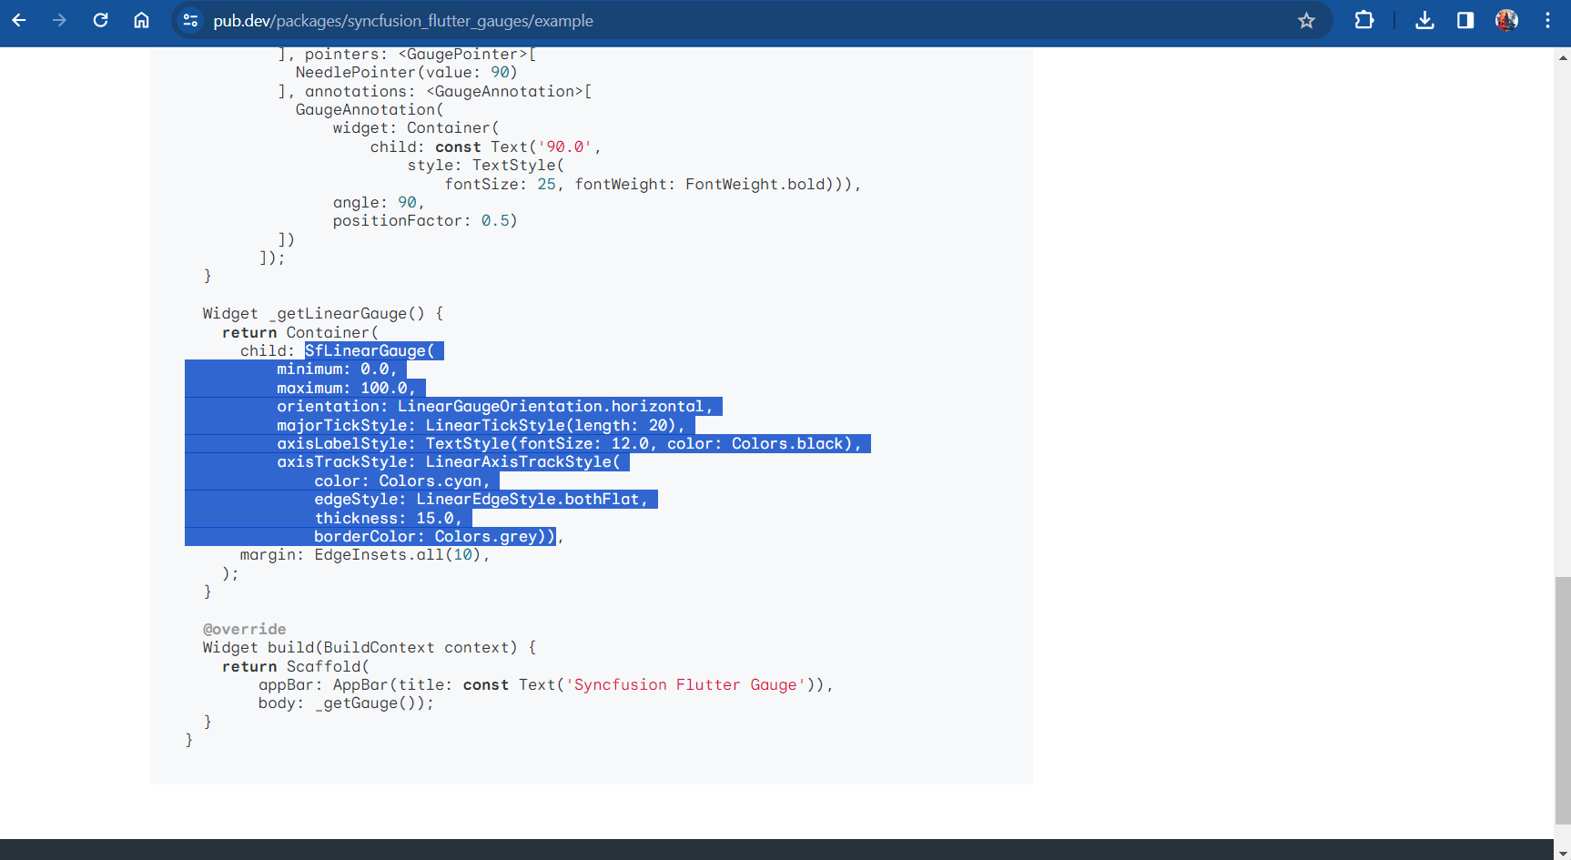The image size is (1571, 860).
Task: Click the vertical scrollbar thumb
Action: [x=1563, y=699]
